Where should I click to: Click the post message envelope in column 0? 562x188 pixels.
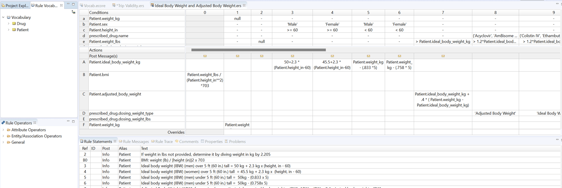pyautogui.click(x=205, y=56)
